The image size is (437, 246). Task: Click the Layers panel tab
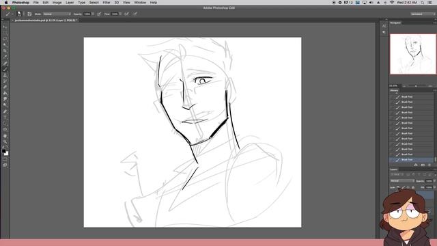click(x=394, y=169)
